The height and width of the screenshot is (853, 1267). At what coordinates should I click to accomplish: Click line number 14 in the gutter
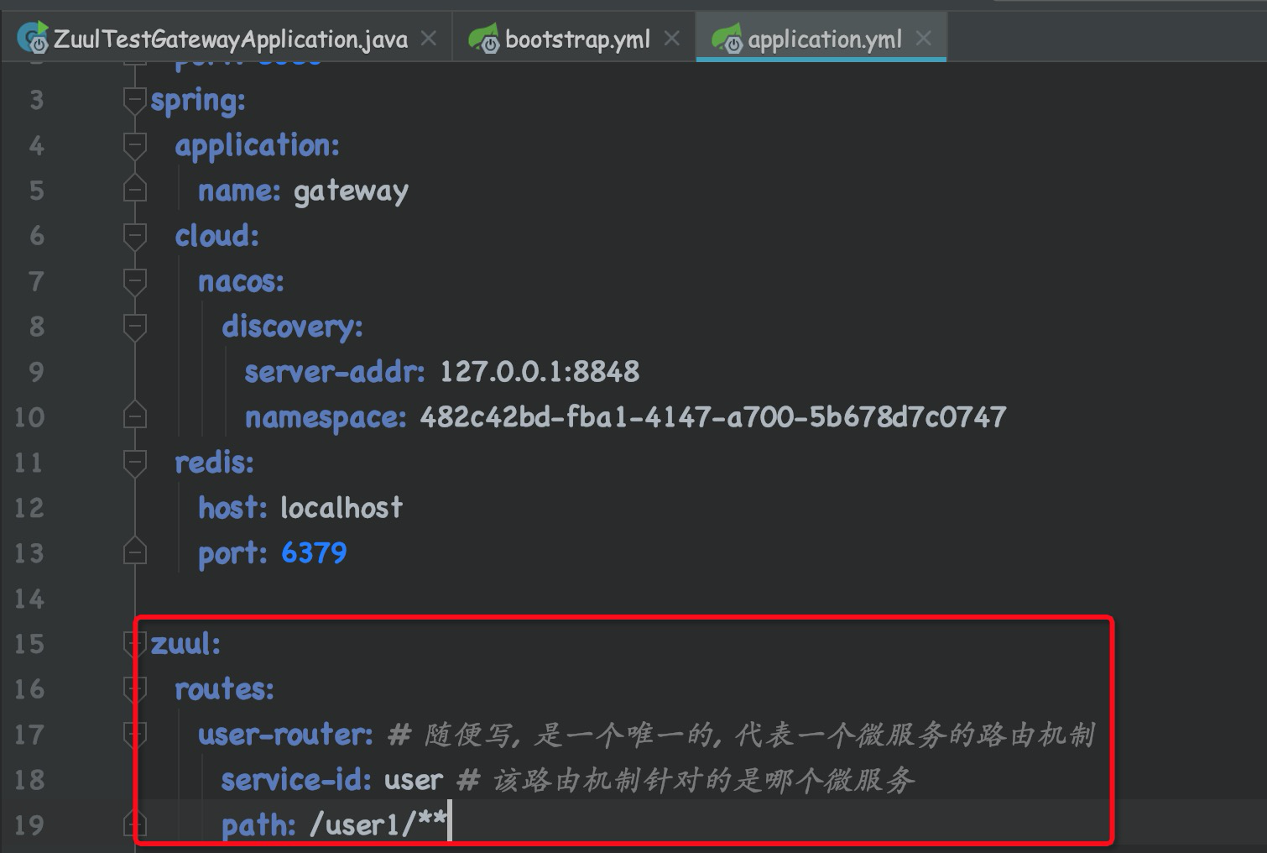click(29, 599)
